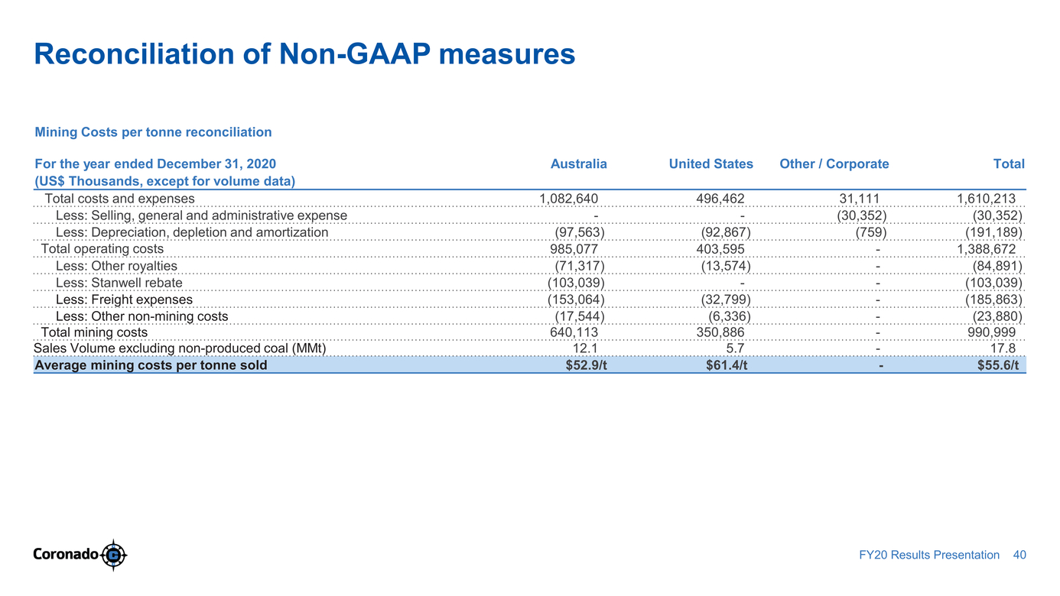Click United States total costs value 496,462
1060x596 pixels.
[x=720, y=199]
